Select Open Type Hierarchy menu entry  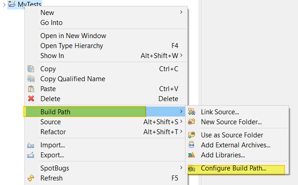click(72, 46)
